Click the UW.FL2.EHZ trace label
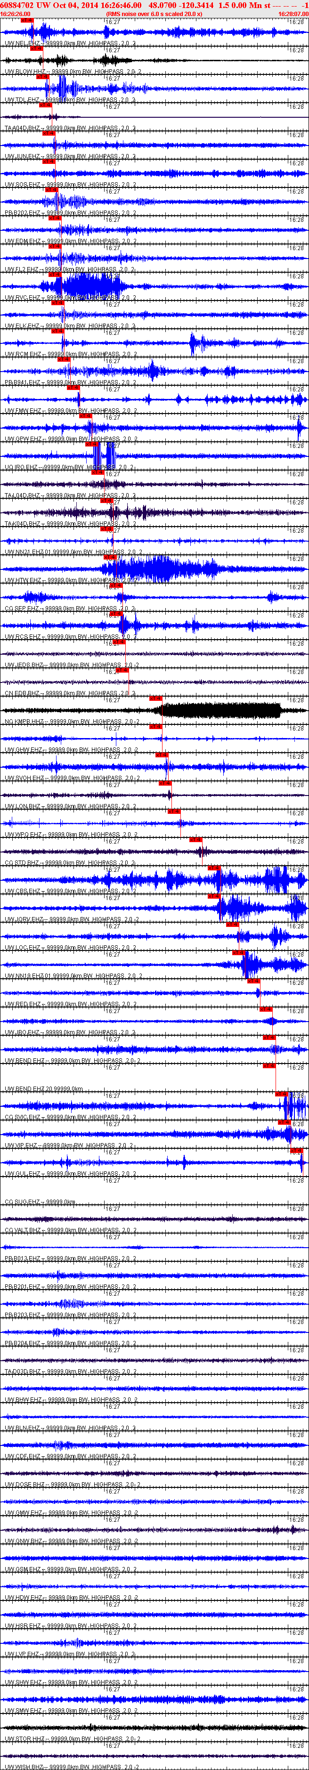Viewport: 309px width, 1770px height. 69,269
